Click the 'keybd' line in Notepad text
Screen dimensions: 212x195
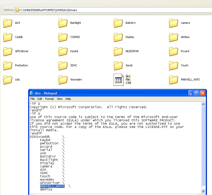(45, 140)
